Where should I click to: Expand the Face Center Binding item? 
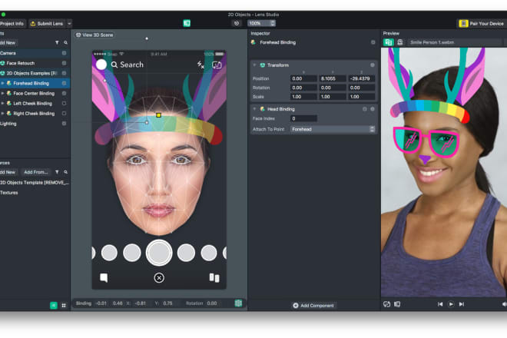2,93
